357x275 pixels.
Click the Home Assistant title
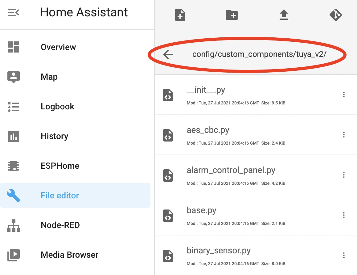click(84, 12)
